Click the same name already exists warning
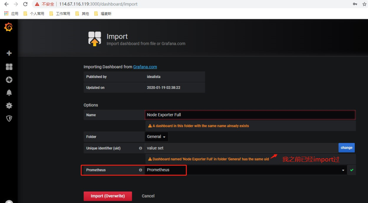 (199, 126)
